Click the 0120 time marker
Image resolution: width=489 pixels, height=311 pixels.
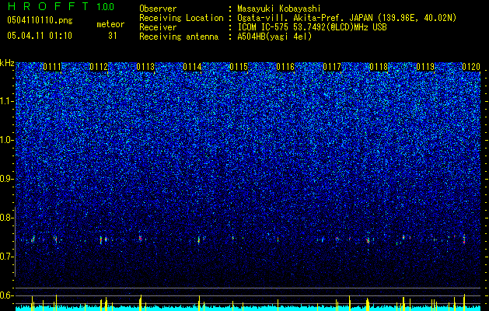(x=471, y=67)
